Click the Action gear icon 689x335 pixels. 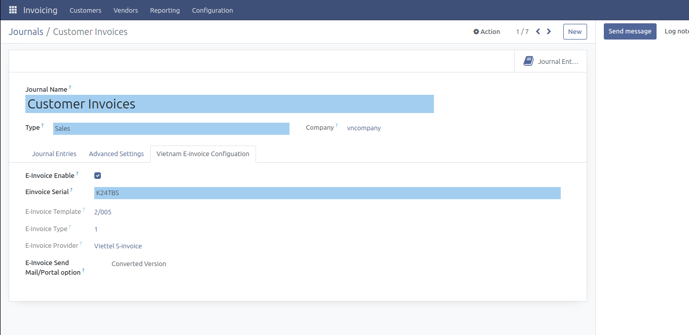tap(476, 32)
